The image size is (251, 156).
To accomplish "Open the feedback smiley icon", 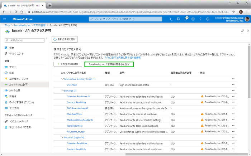I will [x=208, y=19].
